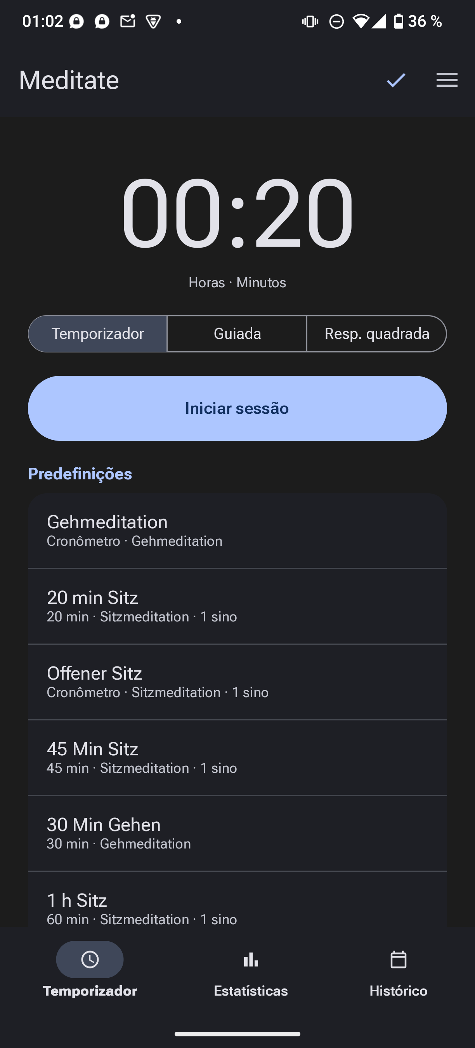Tap the vibrate mode status icon
This screenshot has height=1048, width=475.
[310, 22]
